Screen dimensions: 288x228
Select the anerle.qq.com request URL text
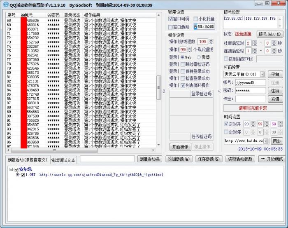(x=101, y=175)
